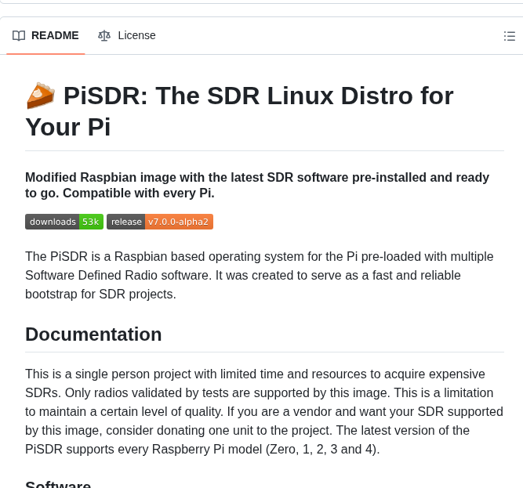Open the README outline menu icon
Image resolution: width=523 pixels, height=488 pixels.
click(x=510, y=36)
